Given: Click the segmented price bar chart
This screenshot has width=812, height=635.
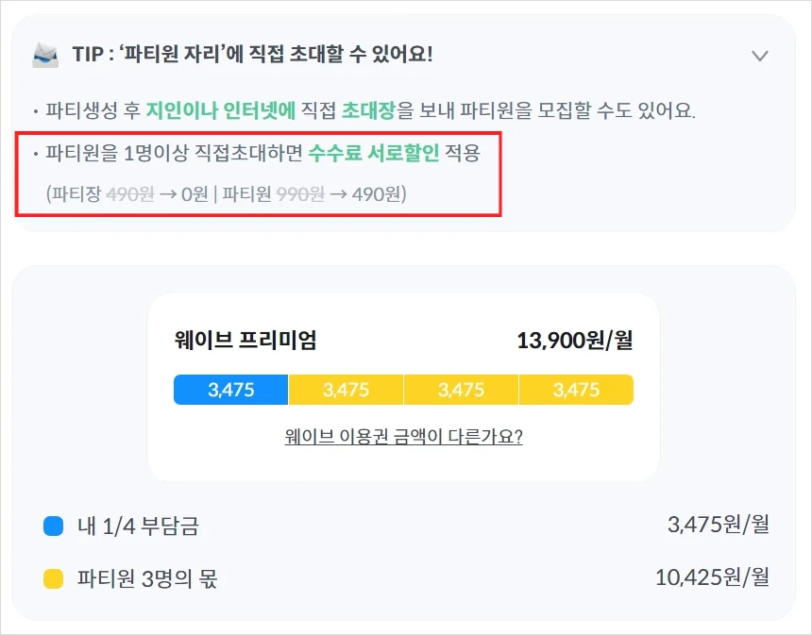Looking at the screenshot, I should (x=403, y=389).
